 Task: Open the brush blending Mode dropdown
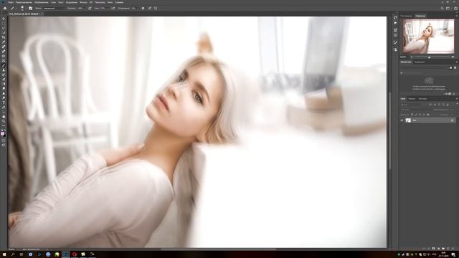click(55, 9)
